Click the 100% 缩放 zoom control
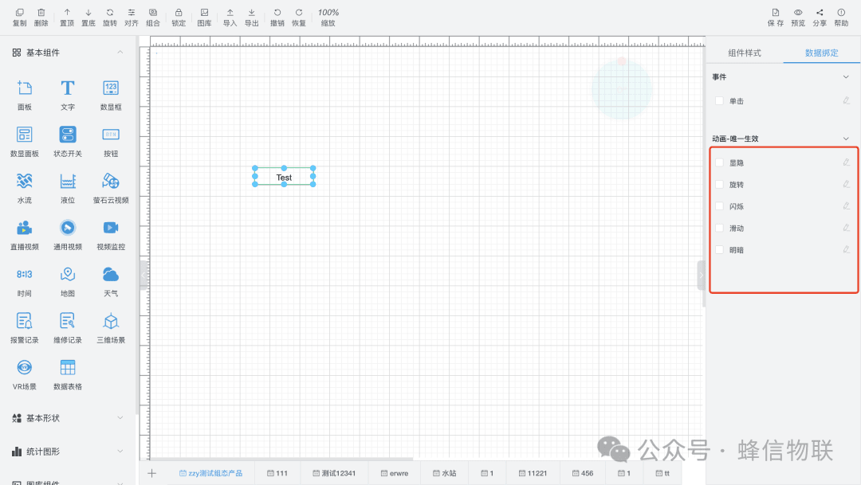The width and height of the screenshot is (861, 485). click(x=328, y=17)
